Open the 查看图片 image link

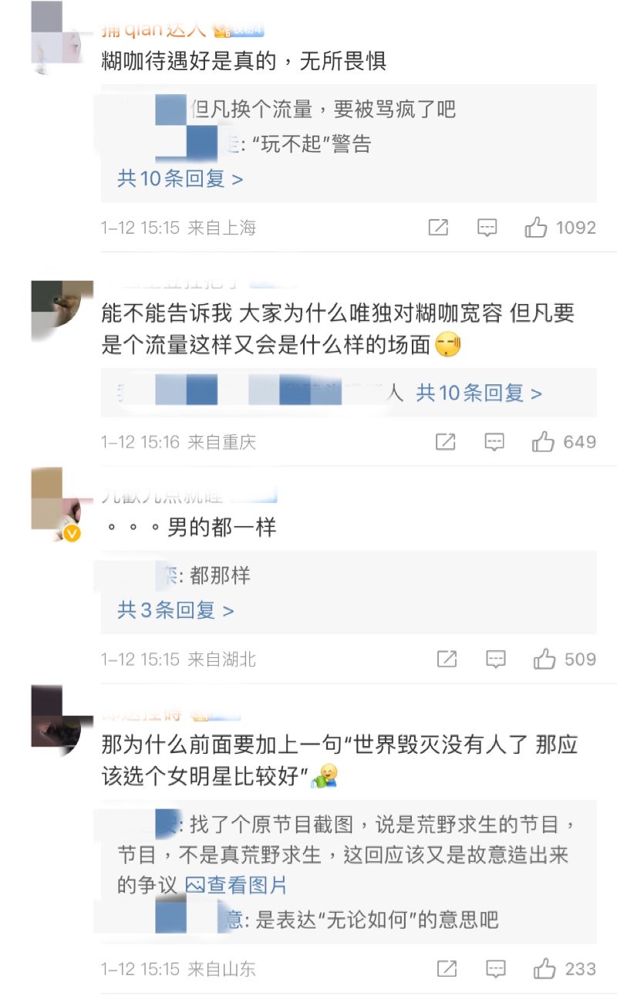tap(236, 885)
